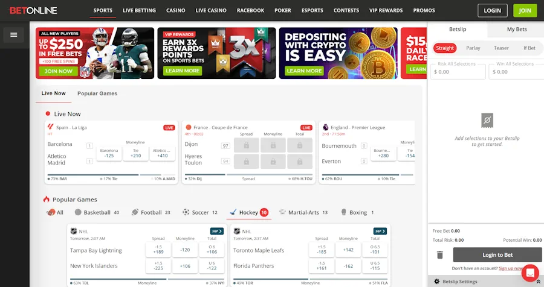Select the Straight bet type

click(x=445, y=48)
